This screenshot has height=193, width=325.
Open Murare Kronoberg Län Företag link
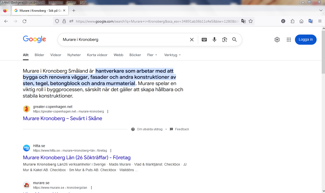pyautogui.click(x=77, y=157)
